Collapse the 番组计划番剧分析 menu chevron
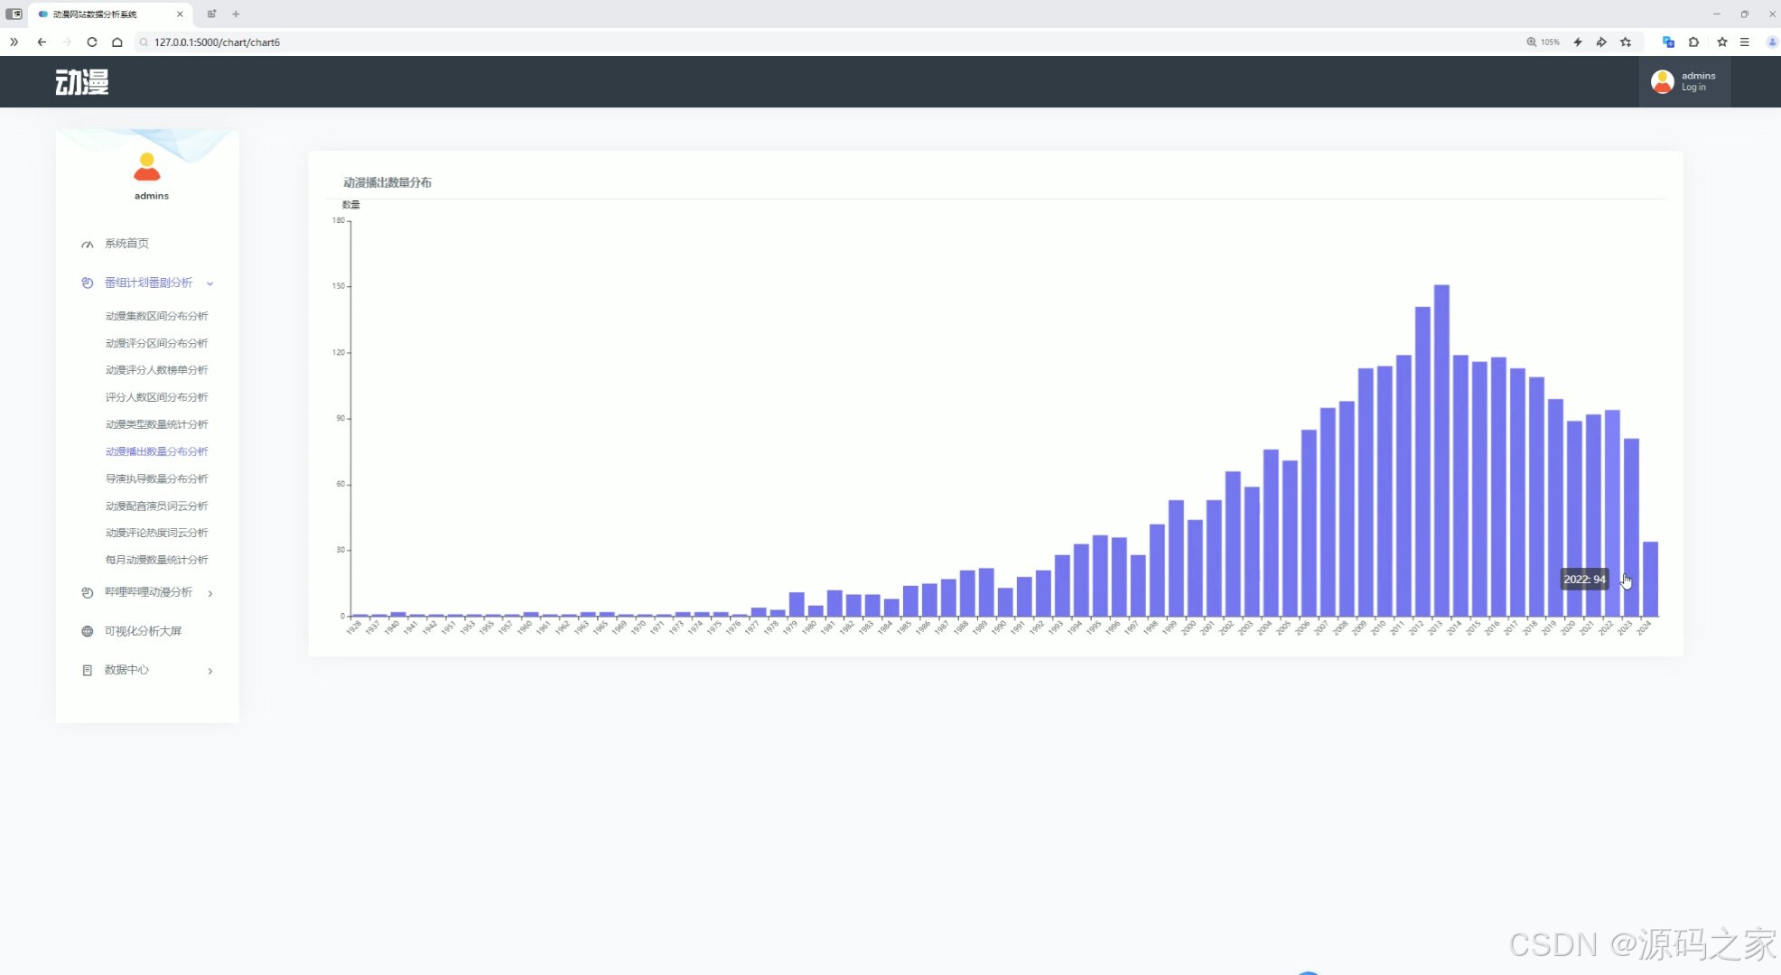 (x=210, y=283)
